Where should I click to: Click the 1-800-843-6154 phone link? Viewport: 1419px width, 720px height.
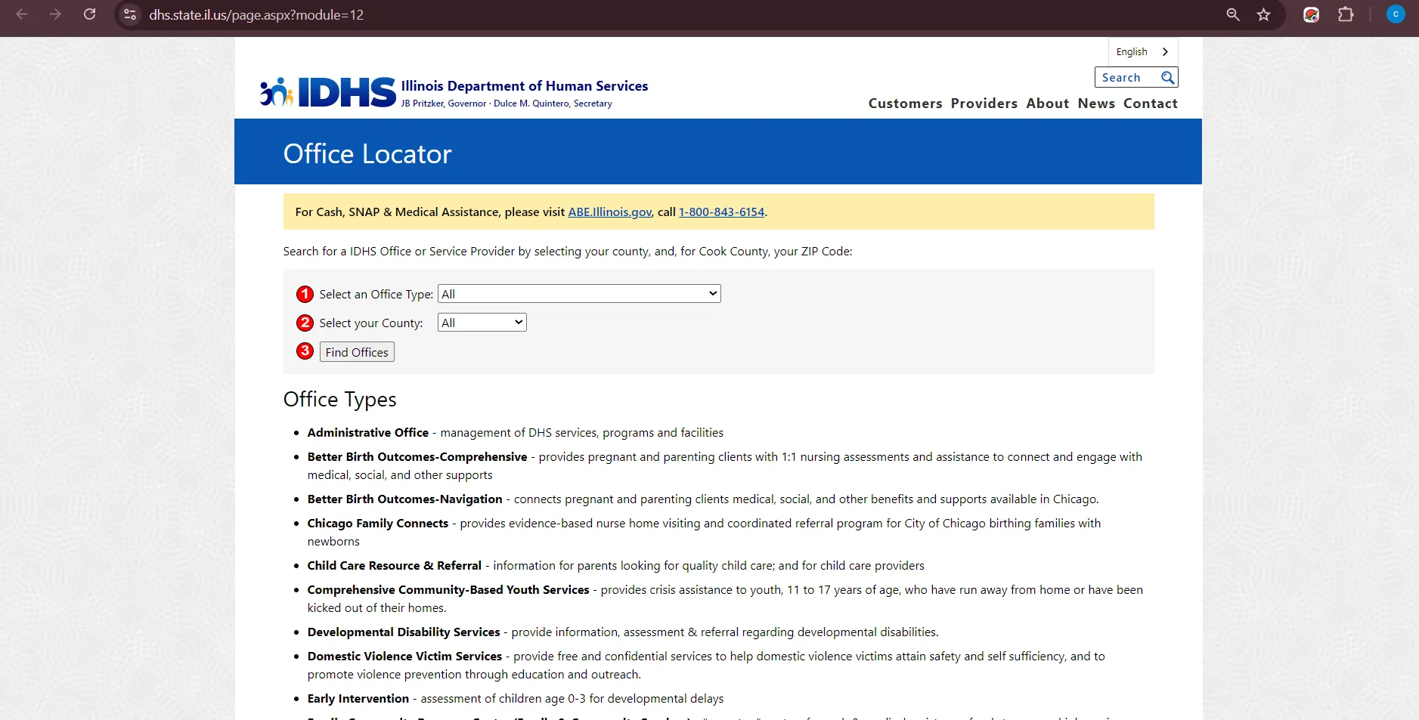[721, 212]
